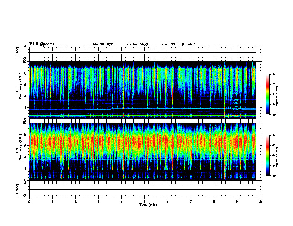Viewport: 293px width, 226px height.
Task: Click time axis tick label "0"
Action: coord(29,202)
